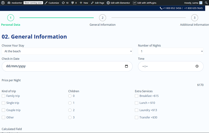Click the Store coming soon badge

pos(33,3)
